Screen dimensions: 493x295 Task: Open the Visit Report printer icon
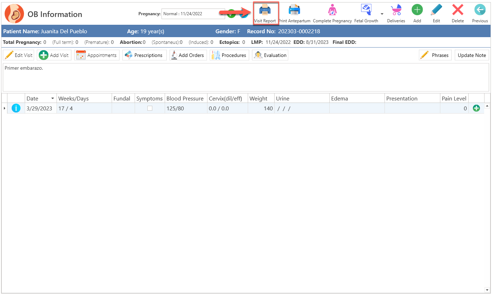(x=265, y=10)
